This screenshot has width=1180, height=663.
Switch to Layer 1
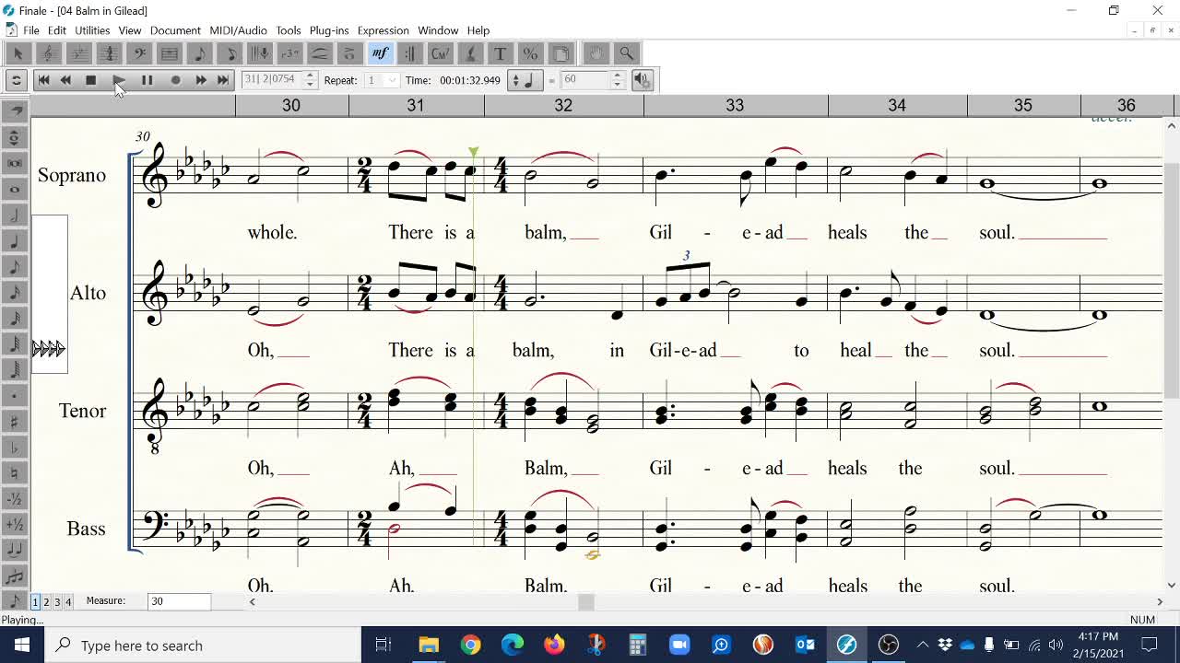click(x=35, y=601)
